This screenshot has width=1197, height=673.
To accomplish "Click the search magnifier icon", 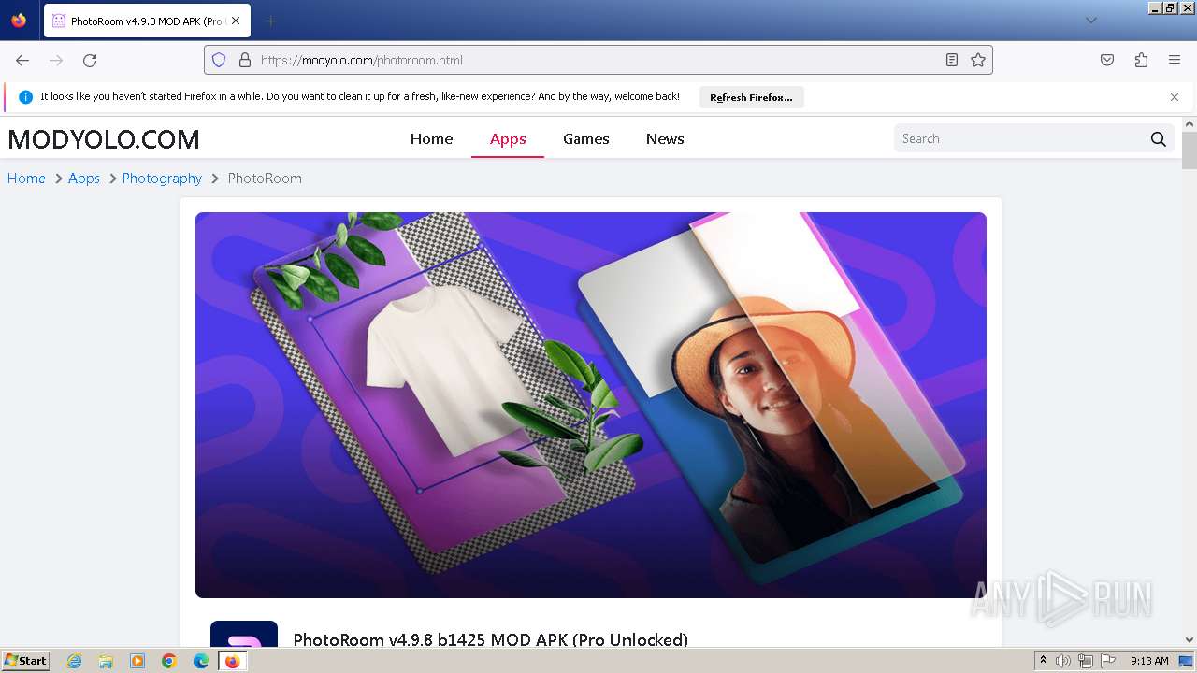I will pyautogui.click(x=1159, y=138).
